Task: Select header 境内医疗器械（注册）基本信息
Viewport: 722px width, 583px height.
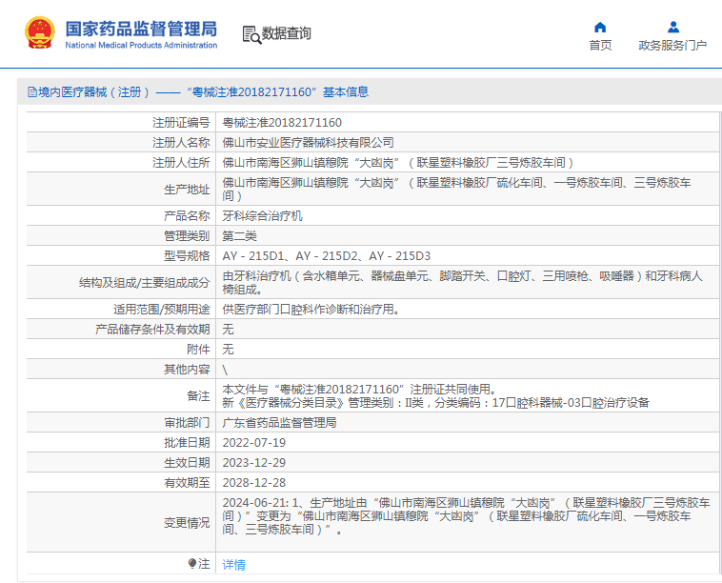Action: click(x=198, y=92)
